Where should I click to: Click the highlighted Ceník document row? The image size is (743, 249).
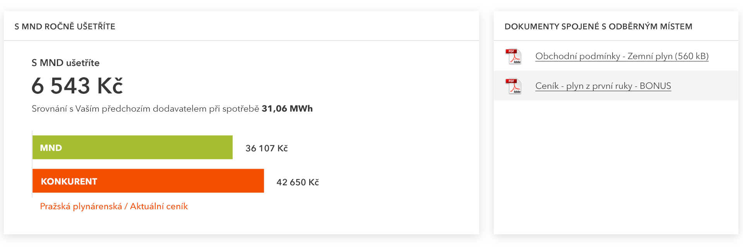(616, 86)
